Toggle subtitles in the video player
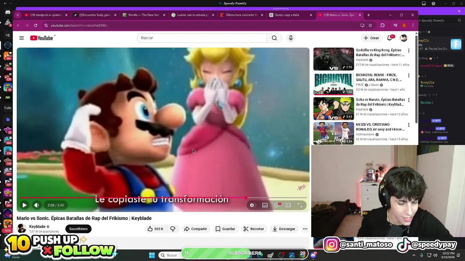Image resolution: width=465 pixels, height=261 pixels. pyautogui.click(x=265, y=205)
